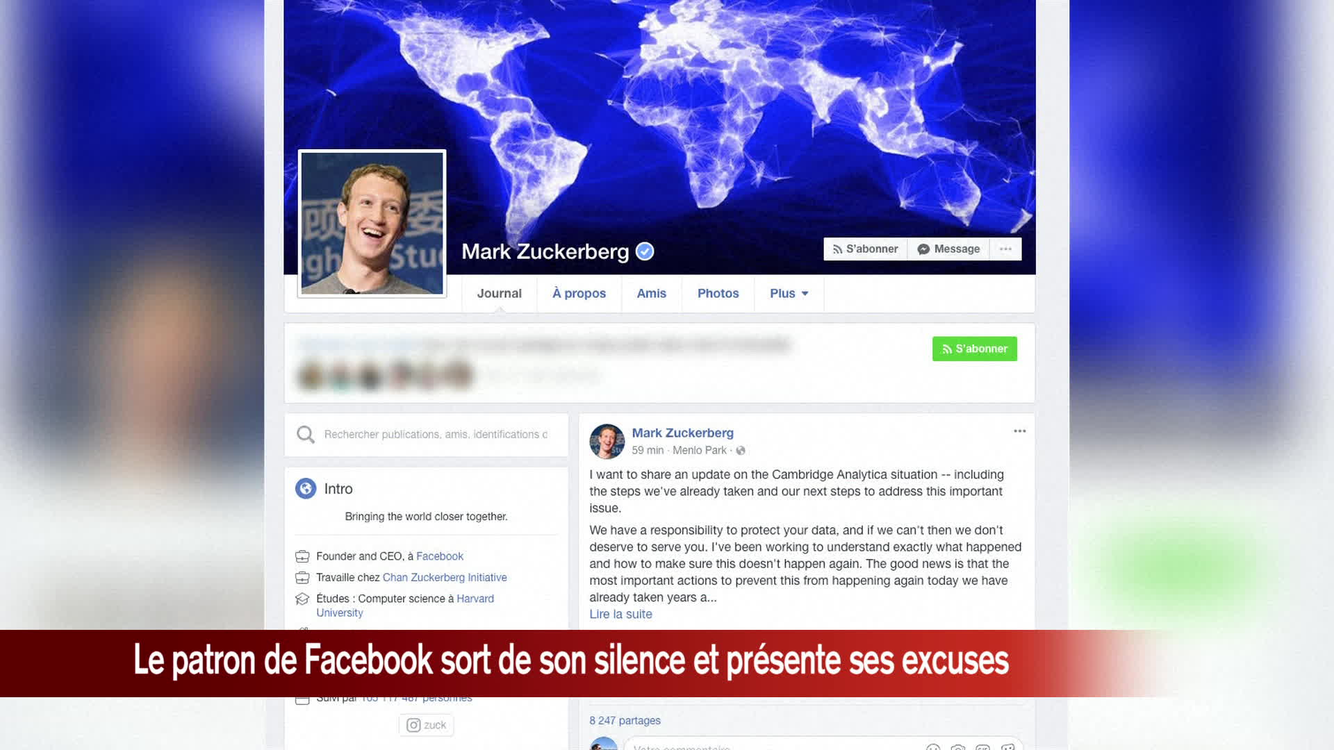Click the Message button on cover
1334x750 pixels.
948,249
